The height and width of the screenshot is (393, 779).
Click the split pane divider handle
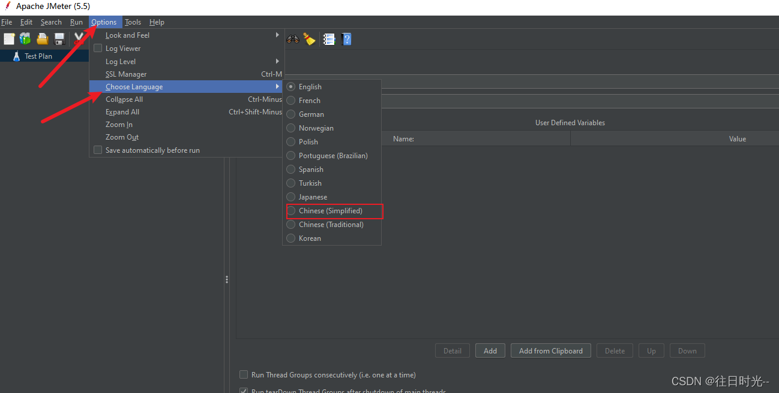(x=227, y=279)
